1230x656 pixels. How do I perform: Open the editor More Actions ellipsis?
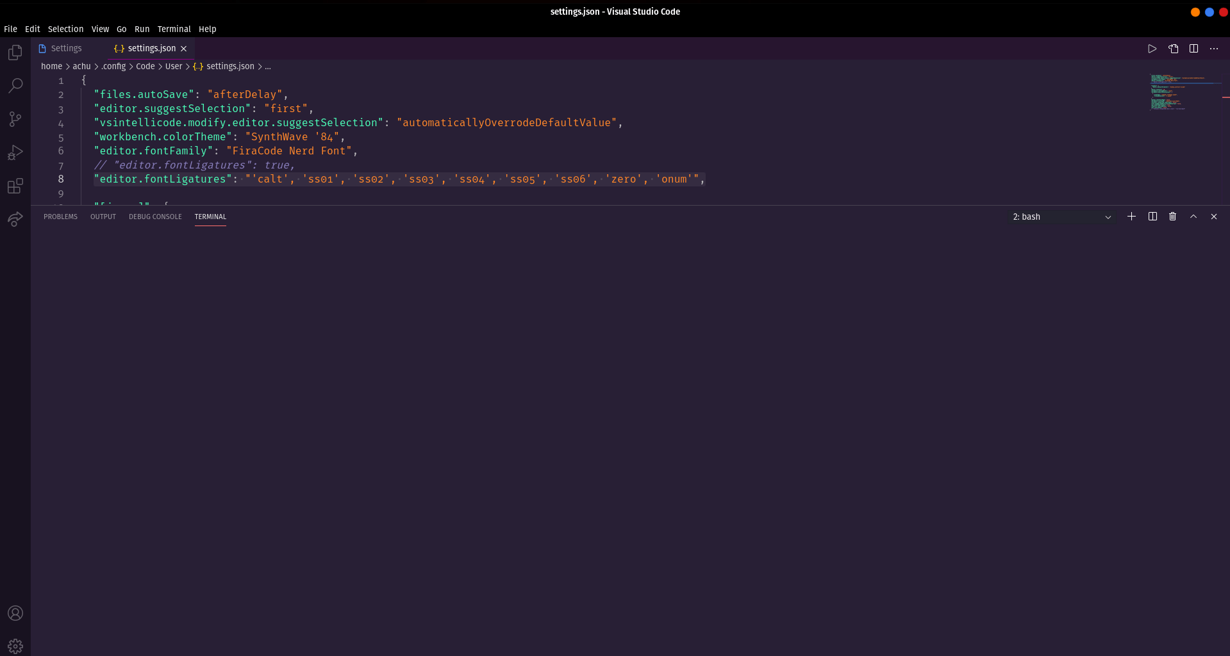1214,49
